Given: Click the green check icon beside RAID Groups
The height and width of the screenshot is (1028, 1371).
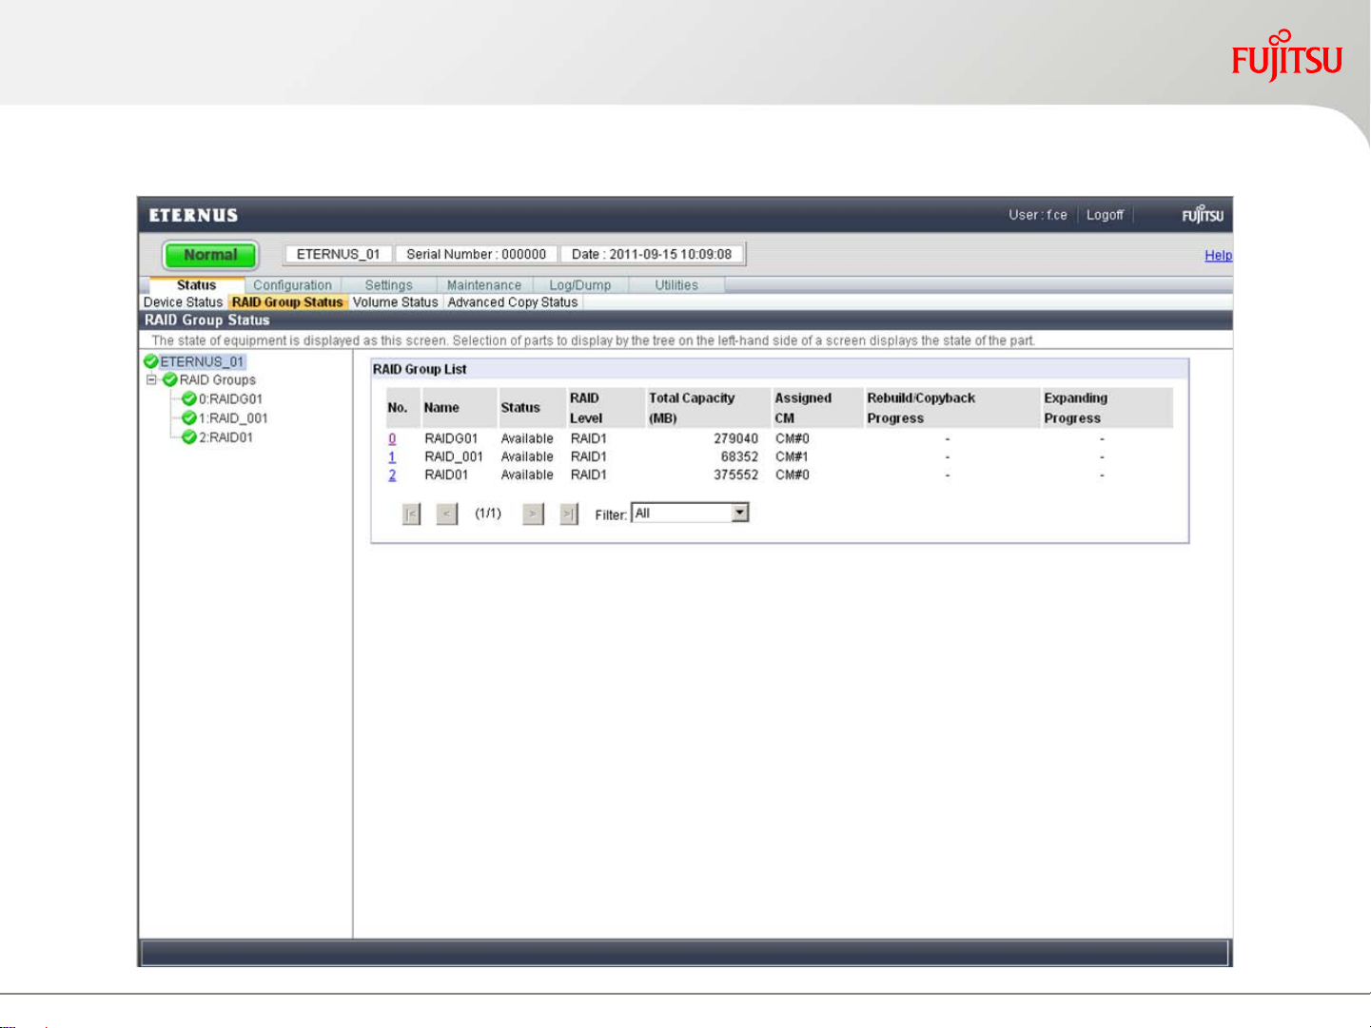Looking at the screenshot, I should tap(169, 379).
